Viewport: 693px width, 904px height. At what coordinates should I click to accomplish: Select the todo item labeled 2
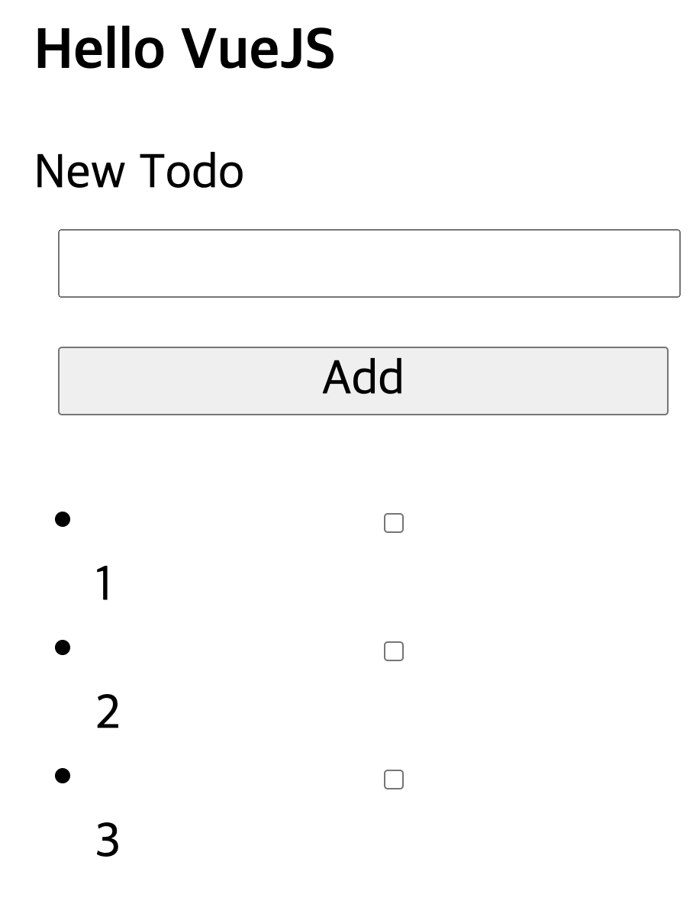click(107, 711)
